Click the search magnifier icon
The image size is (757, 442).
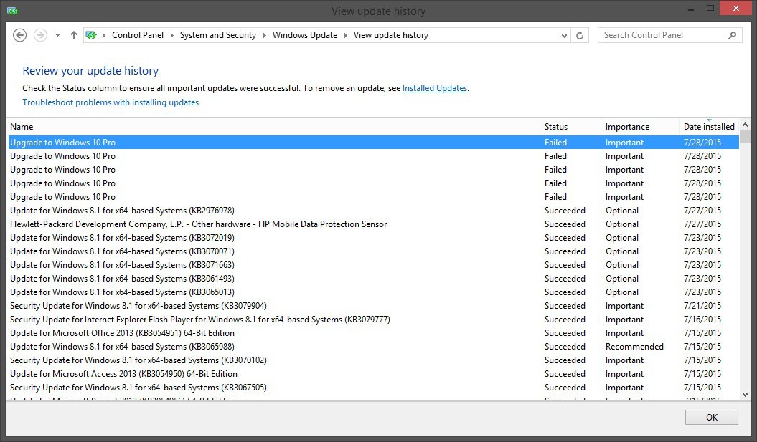point(732,35)
